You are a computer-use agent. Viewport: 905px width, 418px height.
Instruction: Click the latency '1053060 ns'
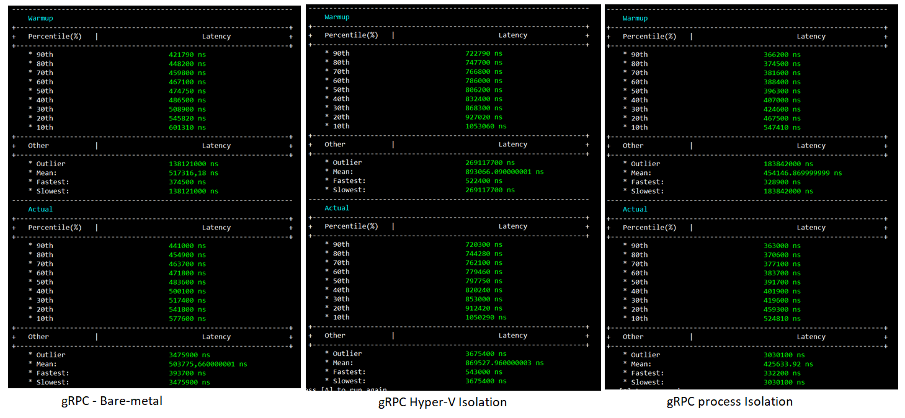486,127
